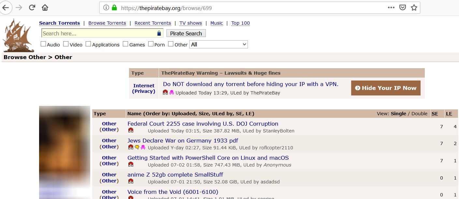Download Federal Court 2255 torrent via magnet icon
This screenshot has width=459, height=199.
coord(131,131)
